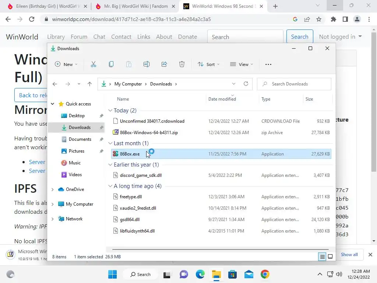Click the Explorer horizontal scrollbar

[x=220, y=249]
